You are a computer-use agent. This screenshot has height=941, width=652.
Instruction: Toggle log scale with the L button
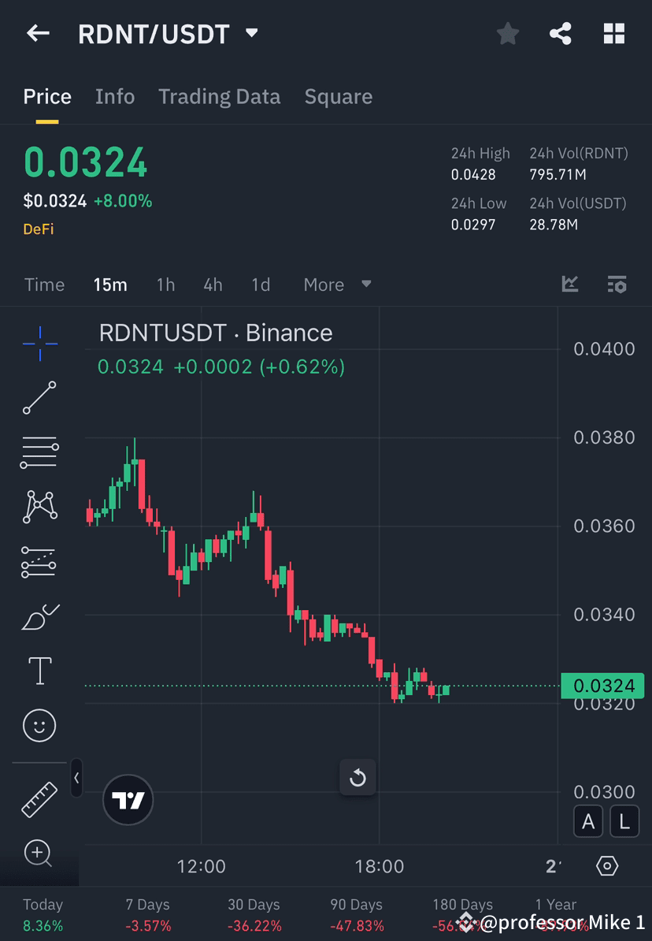pyautogui.click(x=624, y=821)
